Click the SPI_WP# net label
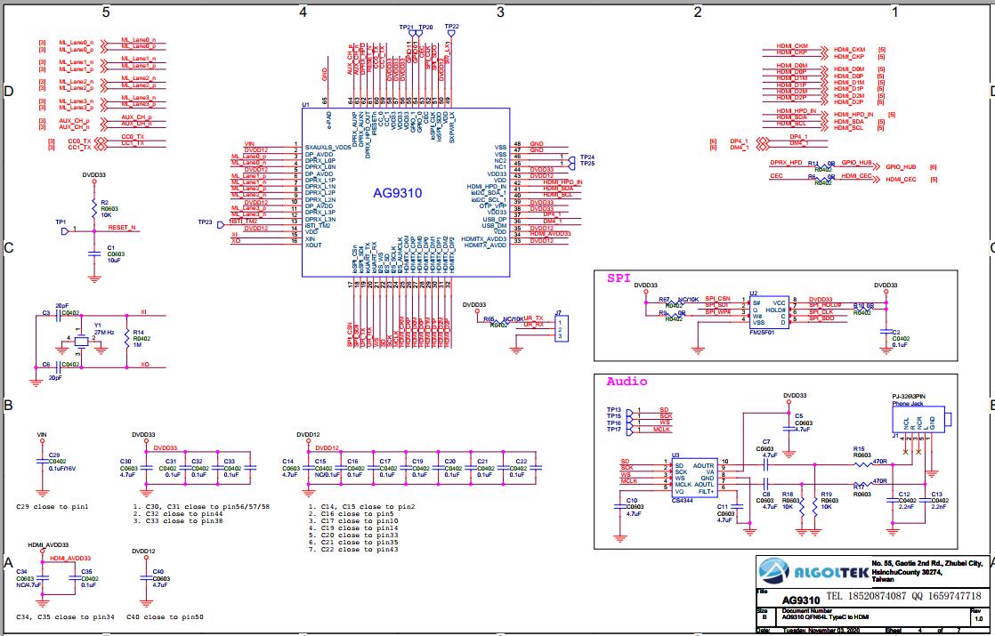The image size is (995, 636). [x=718, y=311]
